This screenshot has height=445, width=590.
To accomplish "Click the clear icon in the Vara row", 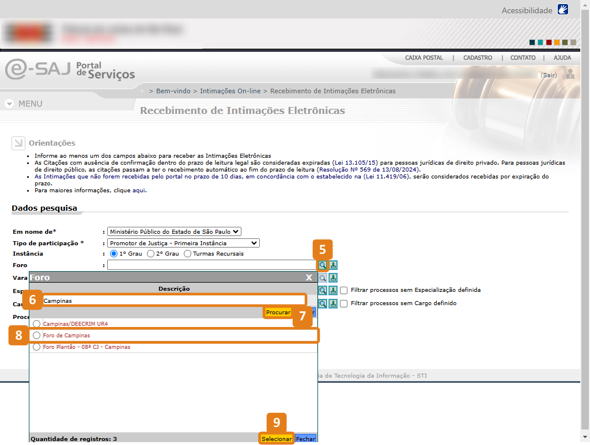I will tap(333, 278).
